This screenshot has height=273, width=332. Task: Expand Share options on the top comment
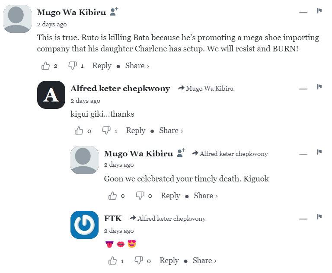click(137, 66)
